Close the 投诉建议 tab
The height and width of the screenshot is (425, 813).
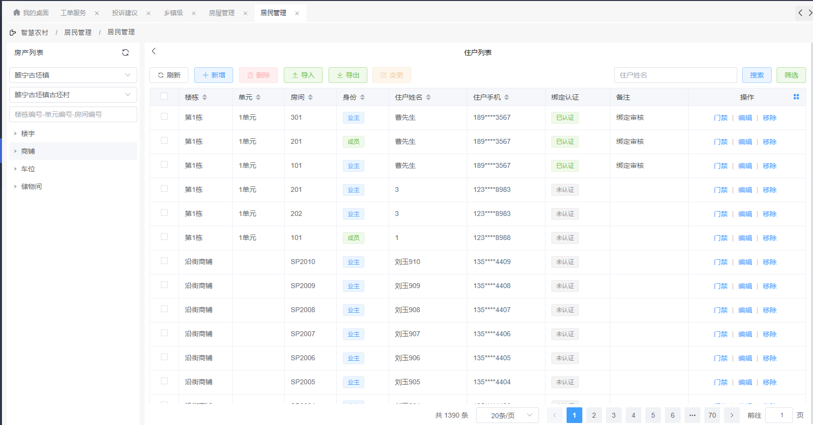149,13
